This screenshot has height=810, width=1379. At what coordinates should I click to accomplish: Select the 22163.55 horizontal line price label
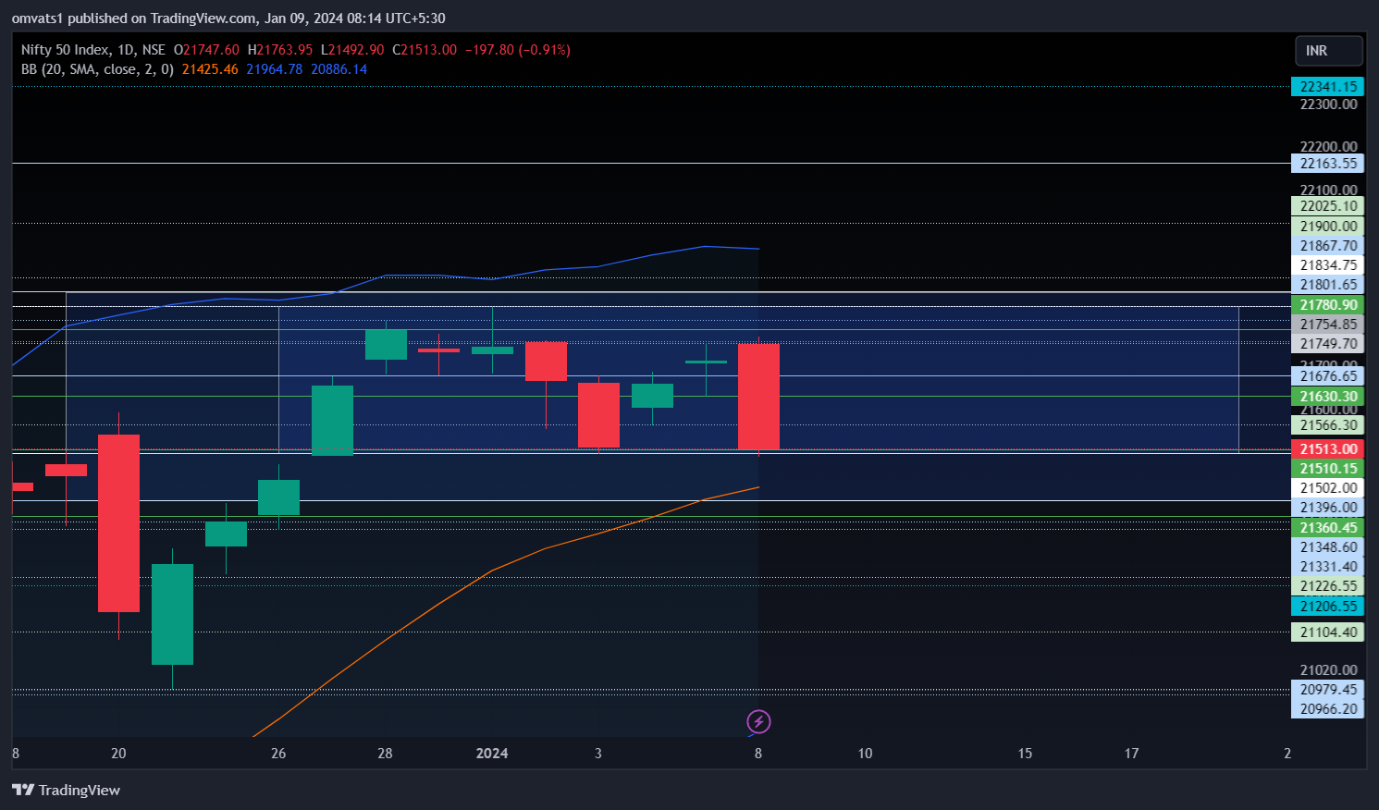point(1327,164)
